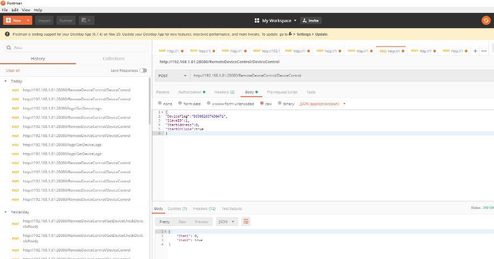Screen dimensions: 494x259
Task: Switch to the Collections tab
Action: (113, 58)
